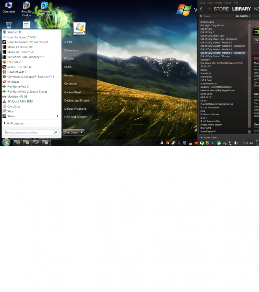Image resolution: width=259 pixels, height=292 pixels.
Task: Click Steam button on the taskbar
Action: (37, 143)
